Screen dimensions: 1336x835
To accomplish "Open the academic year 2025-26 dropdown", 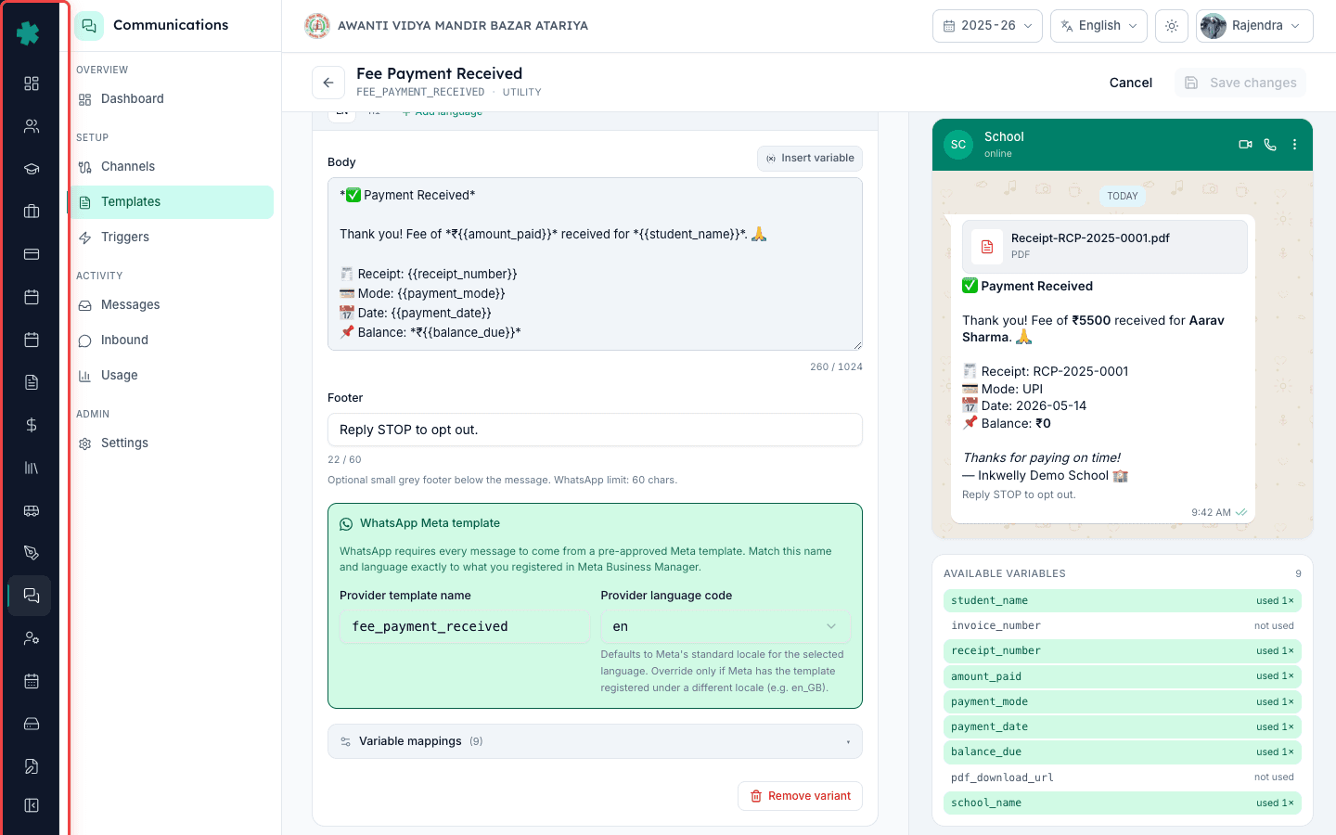I will click(x=987, y=26).
